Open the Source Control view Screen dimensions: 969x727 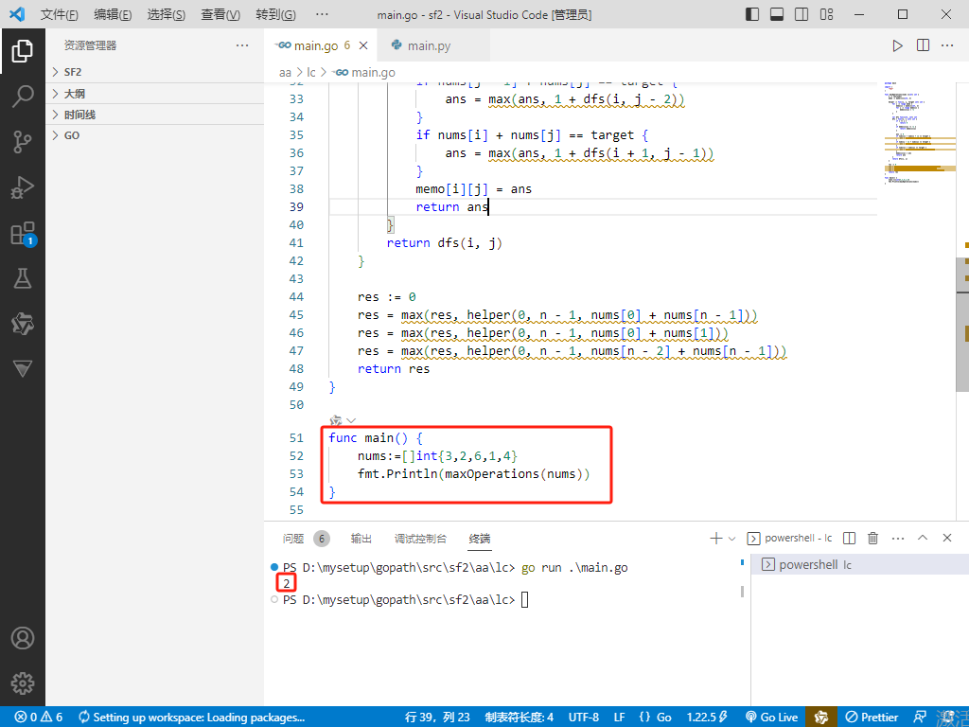coord(23,142)
